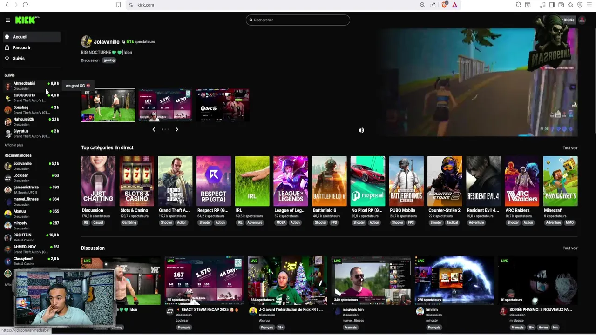Open Nahoule82k followed channel
Viewport: 596px width, 335px height.
32,121
